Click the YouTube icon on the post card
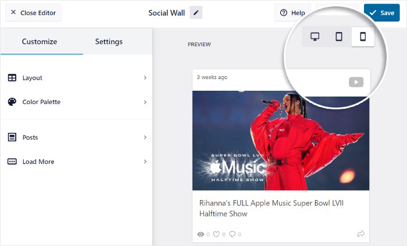This screenshot has height=246, width=407. (x=356, y=82)
